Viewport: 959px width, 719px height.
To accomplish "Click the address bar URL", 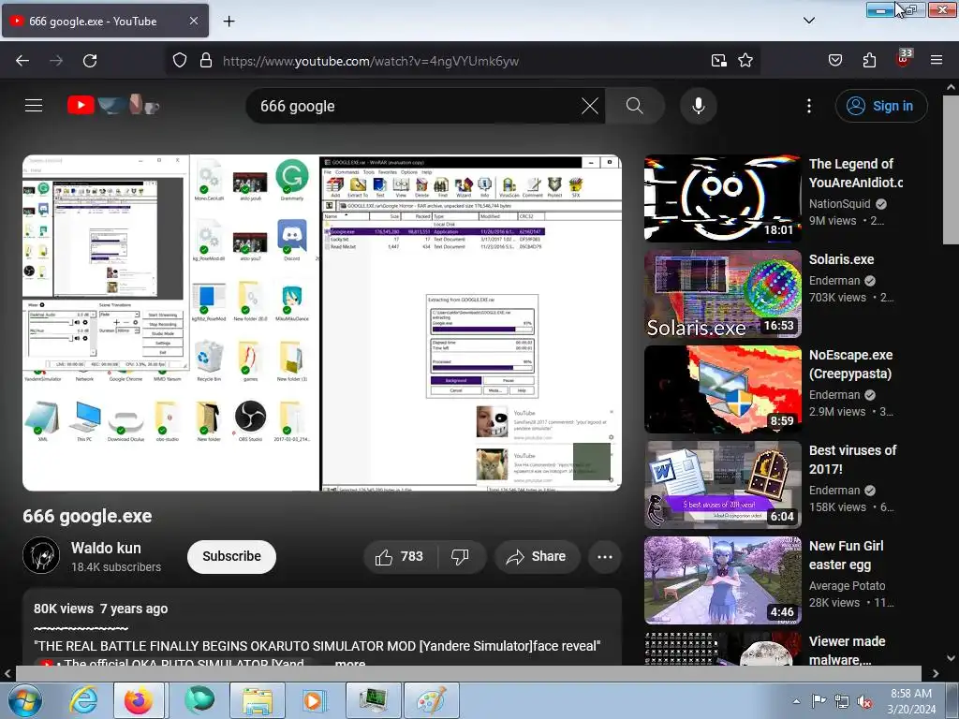I will tap(371, 61).
